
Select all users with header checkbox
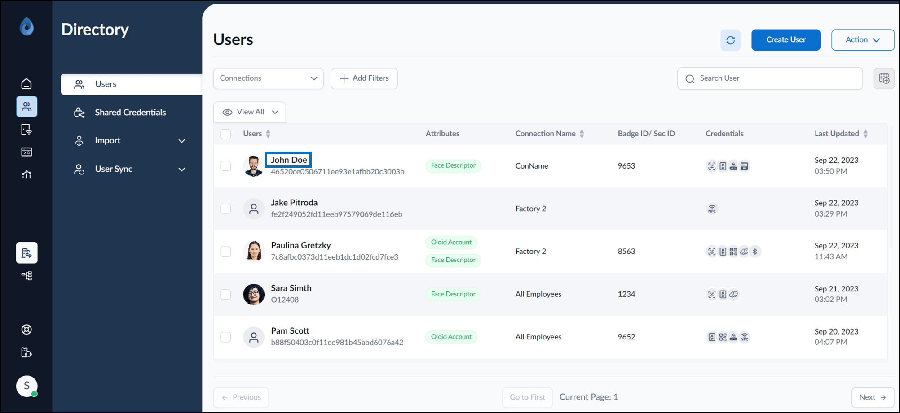225,134
